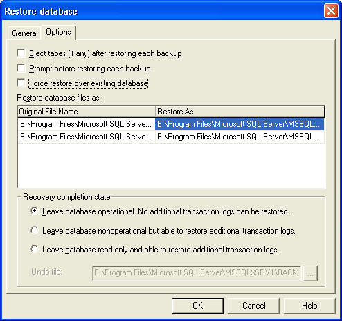Select Leave database read-only radio option

tap(35, 249)
